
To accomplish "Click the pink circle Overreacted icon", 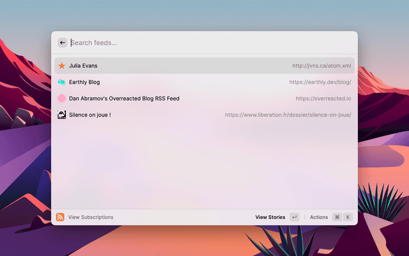I will point(61,99).
